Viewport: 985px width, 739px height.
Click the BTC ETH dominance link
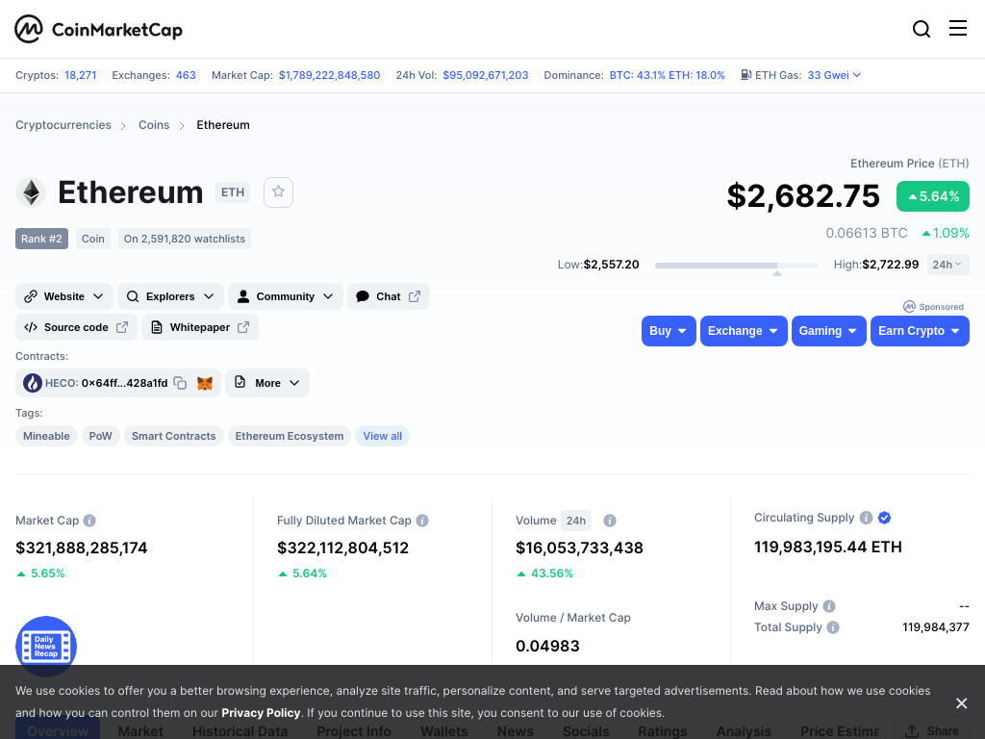(668, 75)
